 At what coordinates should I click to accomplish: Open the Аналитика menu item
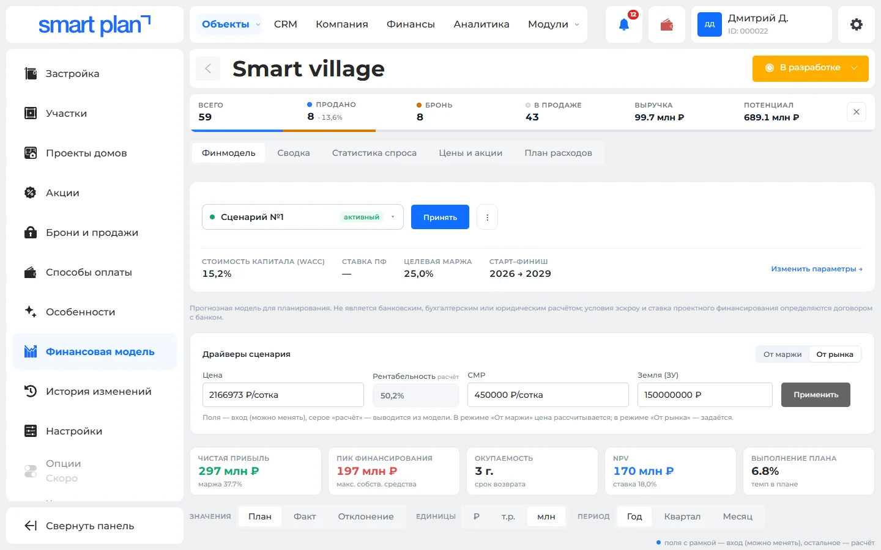coord(481,24)
